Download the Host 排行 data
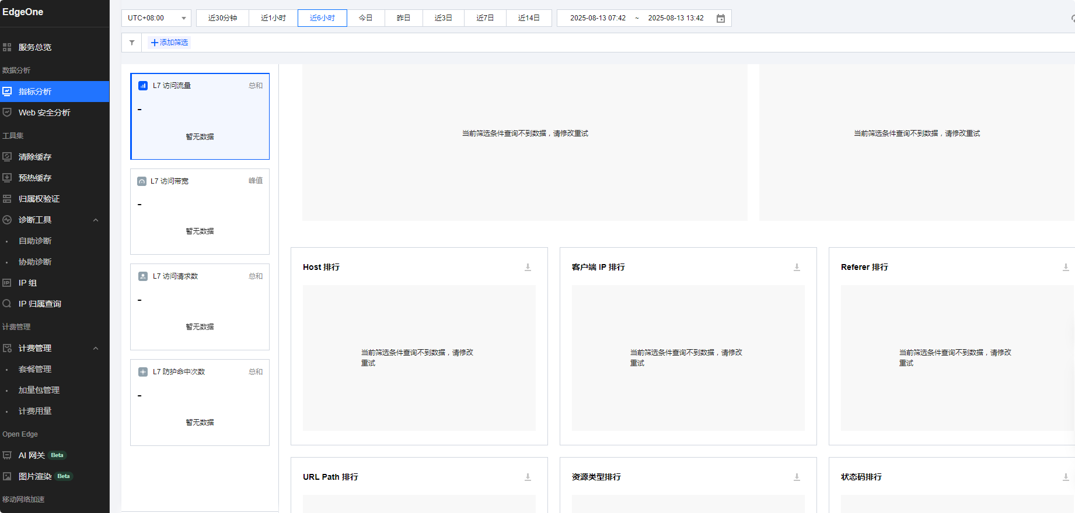This screenshot has width=1075, height=513. [x=528, y=267]
